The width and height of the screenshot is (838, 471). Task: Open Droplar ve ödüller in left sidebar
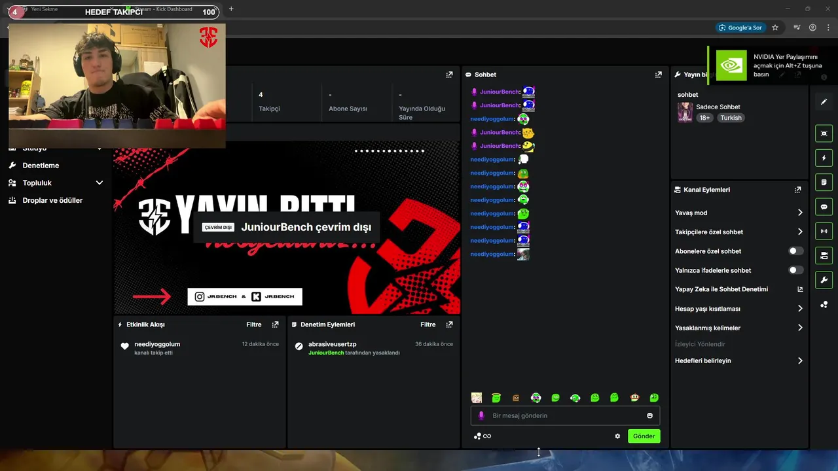(x=52, y=200)
